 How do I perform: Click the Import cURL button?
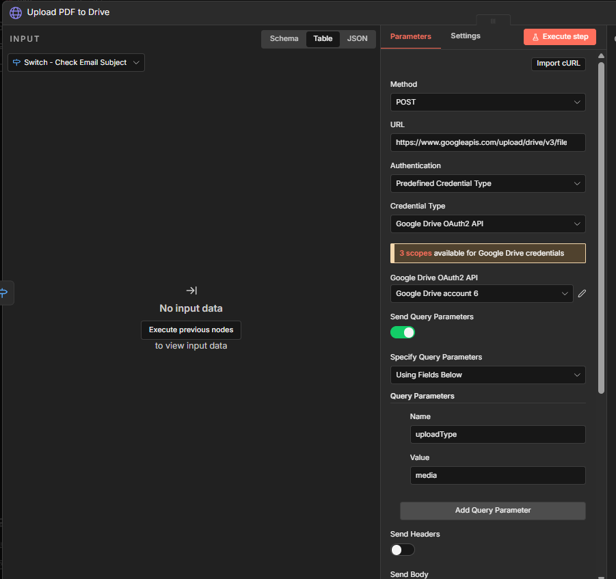point(558,64)
